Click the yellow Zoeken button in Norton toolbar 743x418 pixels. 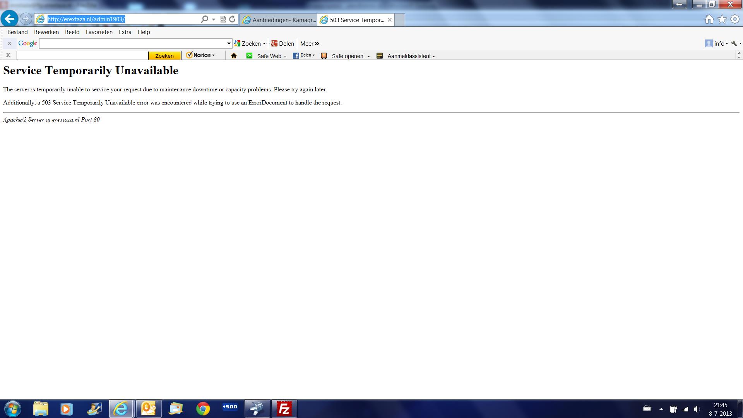pos(164,56)
